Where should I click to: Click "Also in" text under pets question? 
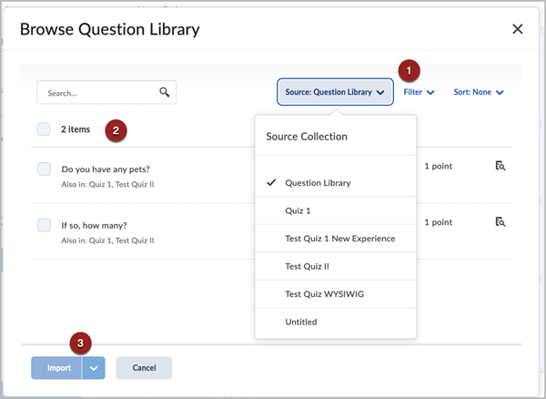(x=107, y=184)
